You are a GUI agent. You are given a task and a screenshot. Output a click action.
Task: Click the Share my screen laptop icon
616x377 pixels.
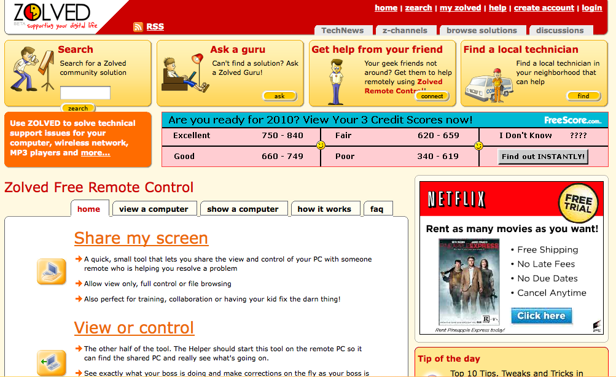click(52, 271)
